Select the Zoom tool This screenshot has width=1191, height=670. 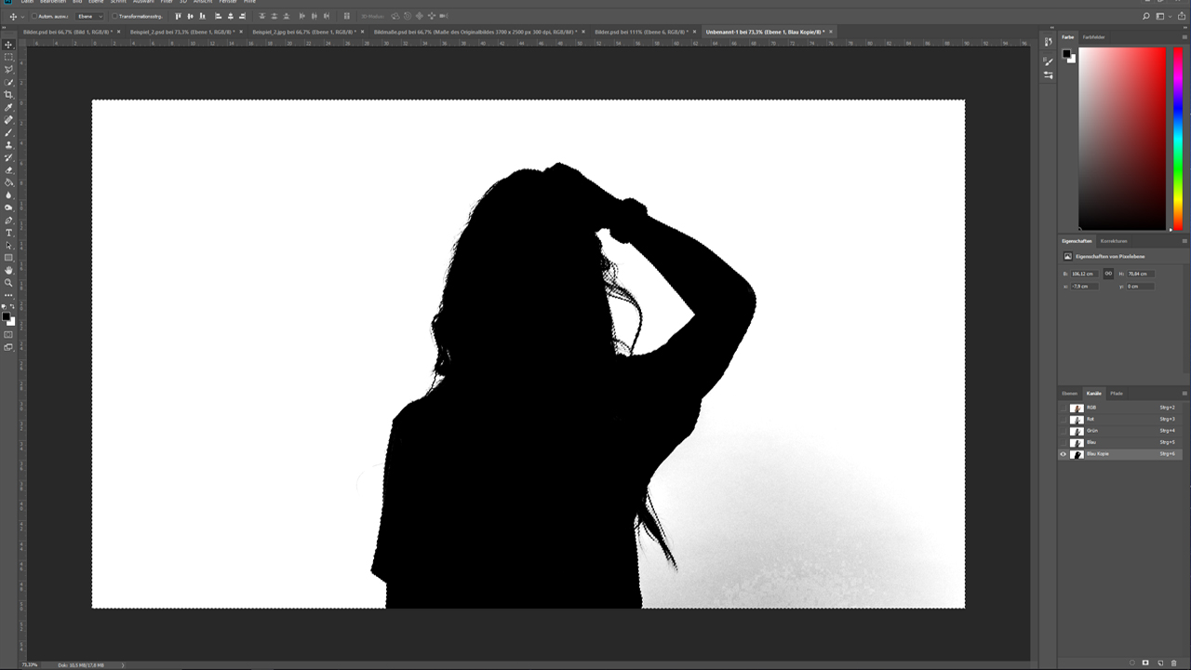tap(9, 283)
